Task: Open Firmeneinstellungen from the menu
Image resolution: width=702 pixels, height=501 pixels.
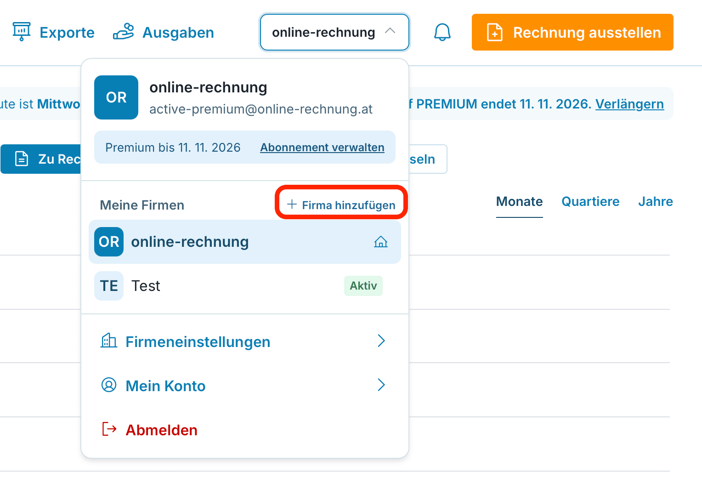Action: (245, 341)
